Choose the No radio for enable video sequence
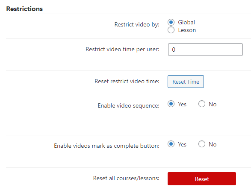This screenshot has height=193, width=251. click(202, 104)
